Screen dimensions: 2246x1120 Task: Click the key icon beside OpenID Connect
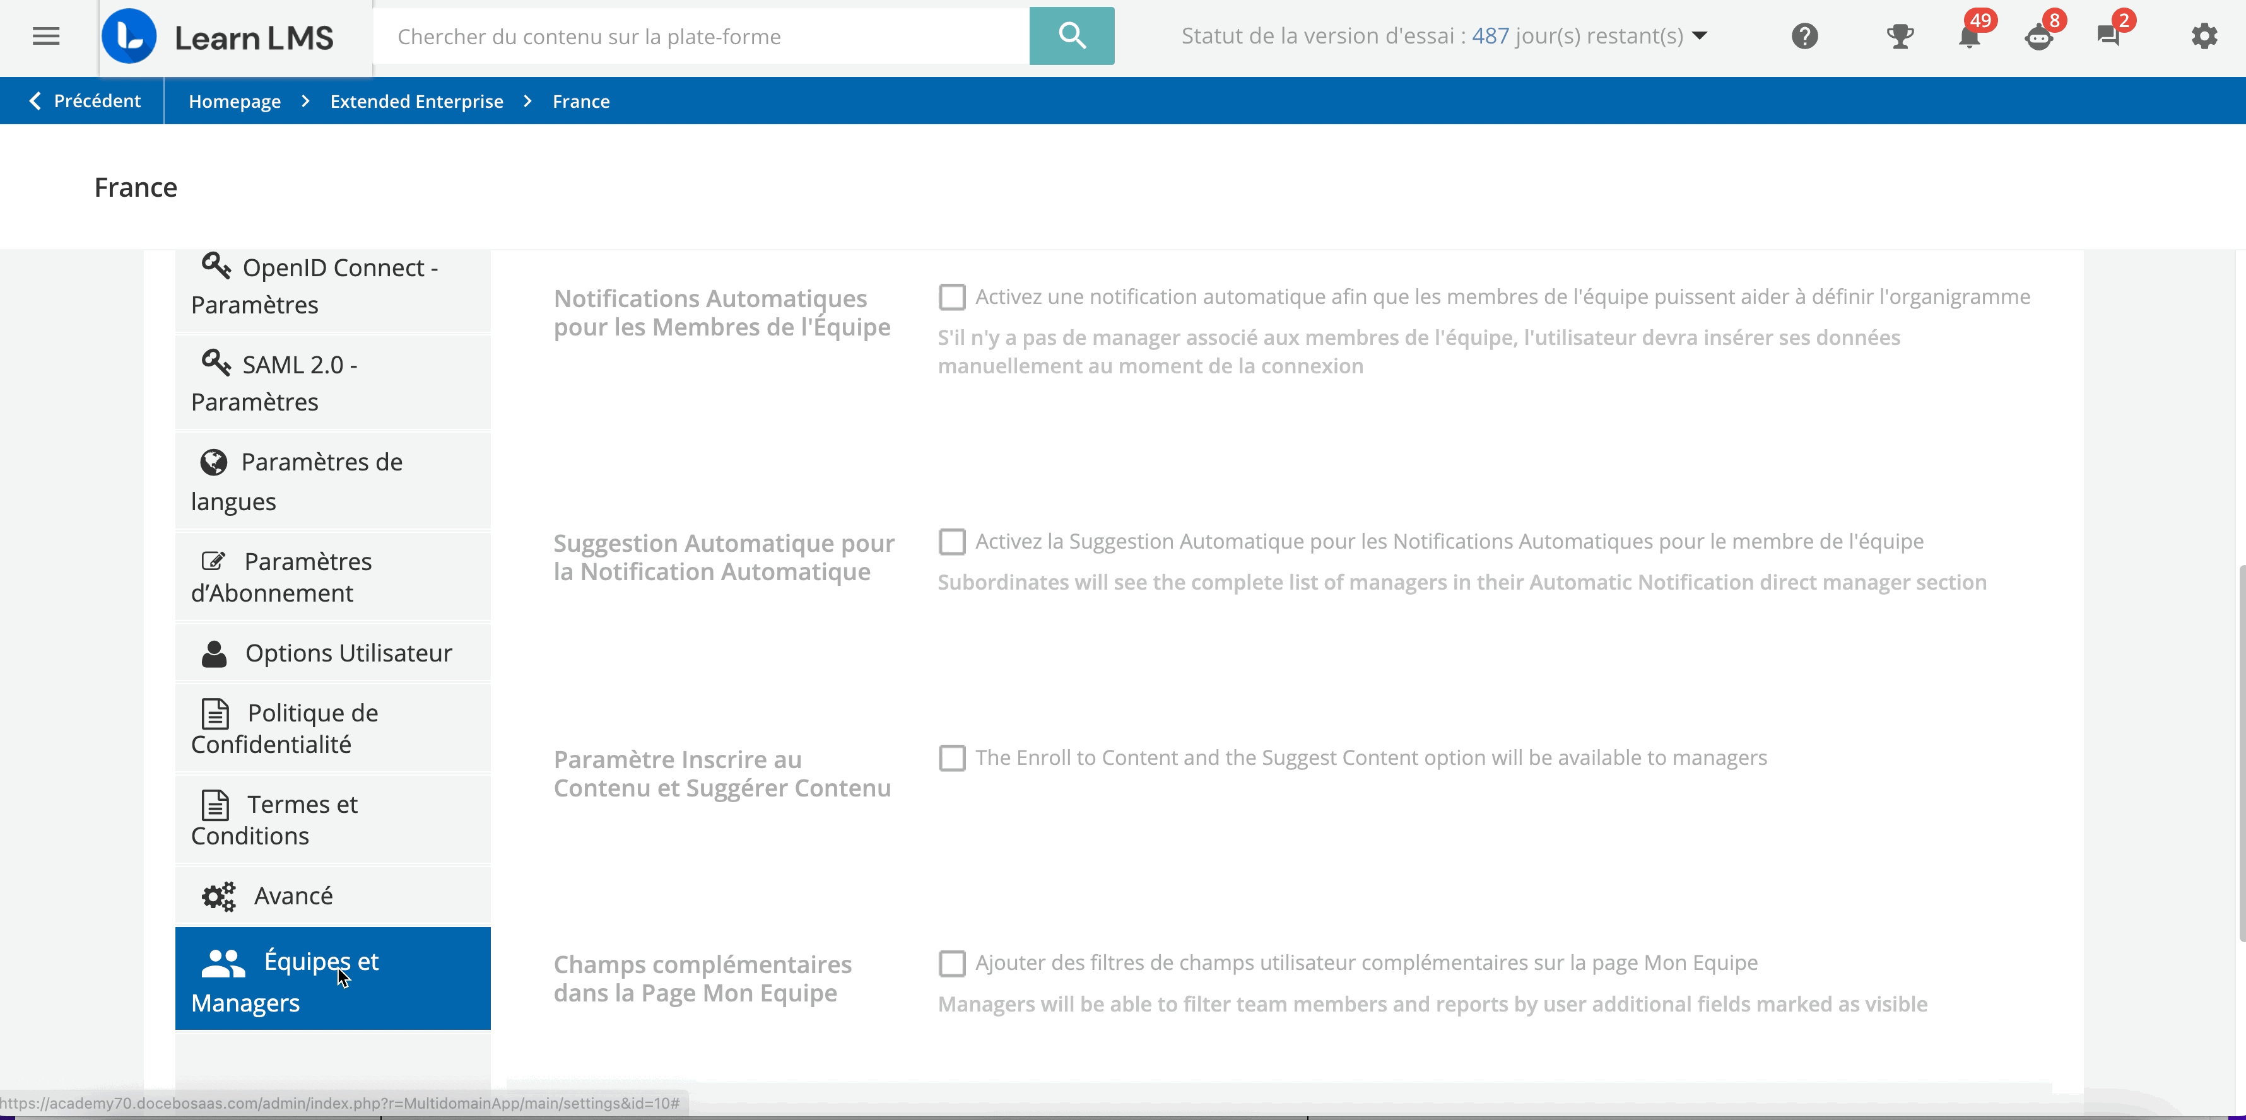tap(216, 265)
